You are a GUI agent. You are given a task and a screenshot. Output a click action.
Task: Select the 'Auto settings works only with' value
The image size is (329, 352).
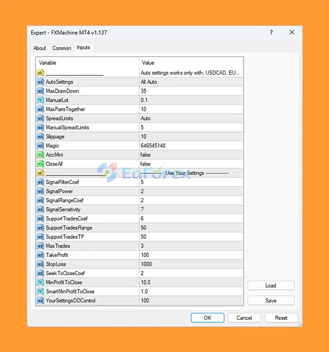191,73
